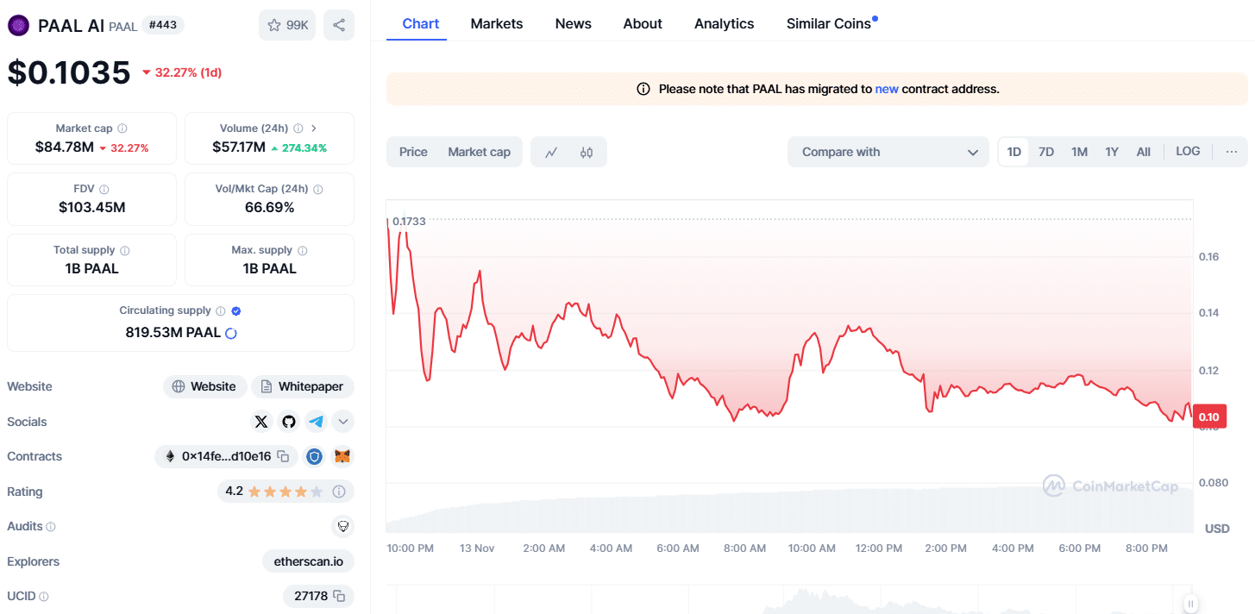Click the 0.10 current price marker

coord(1209,417)
